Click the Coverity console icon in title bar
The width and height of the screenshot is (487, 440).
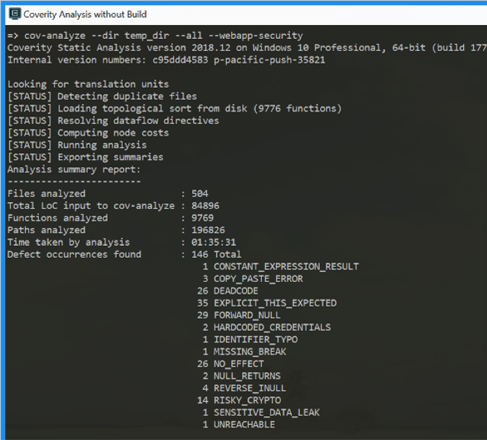pos(15,14)
